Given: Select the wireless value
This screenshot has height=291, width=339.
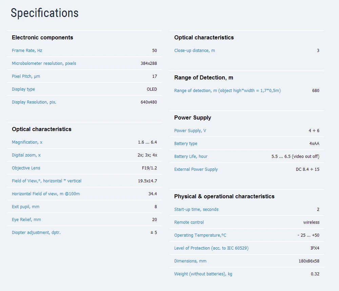Looking at the screenshot, I should pos(311,222).
